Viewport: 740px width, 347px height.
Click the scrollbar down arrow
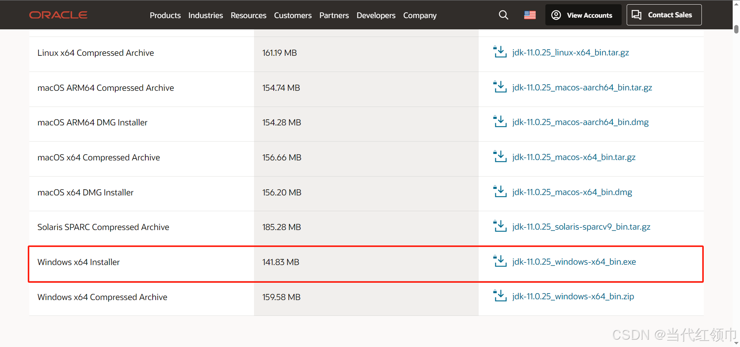tap(736, 343)
